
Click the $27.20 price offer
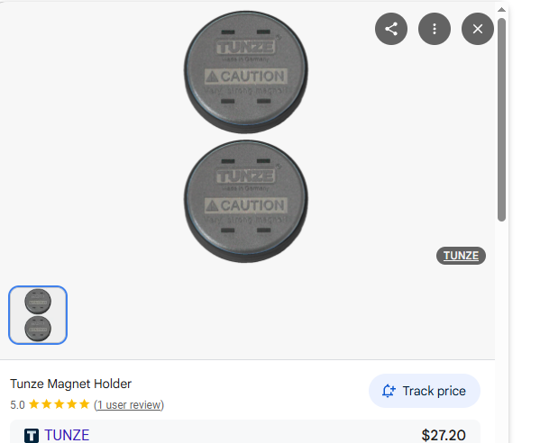pyautogui.click(x=444, y=436)
